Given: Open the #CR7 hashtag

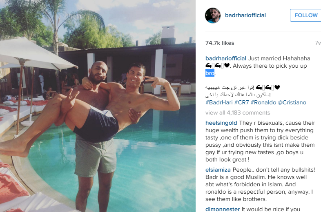Looking at the screenshot, I should [241, 102].
